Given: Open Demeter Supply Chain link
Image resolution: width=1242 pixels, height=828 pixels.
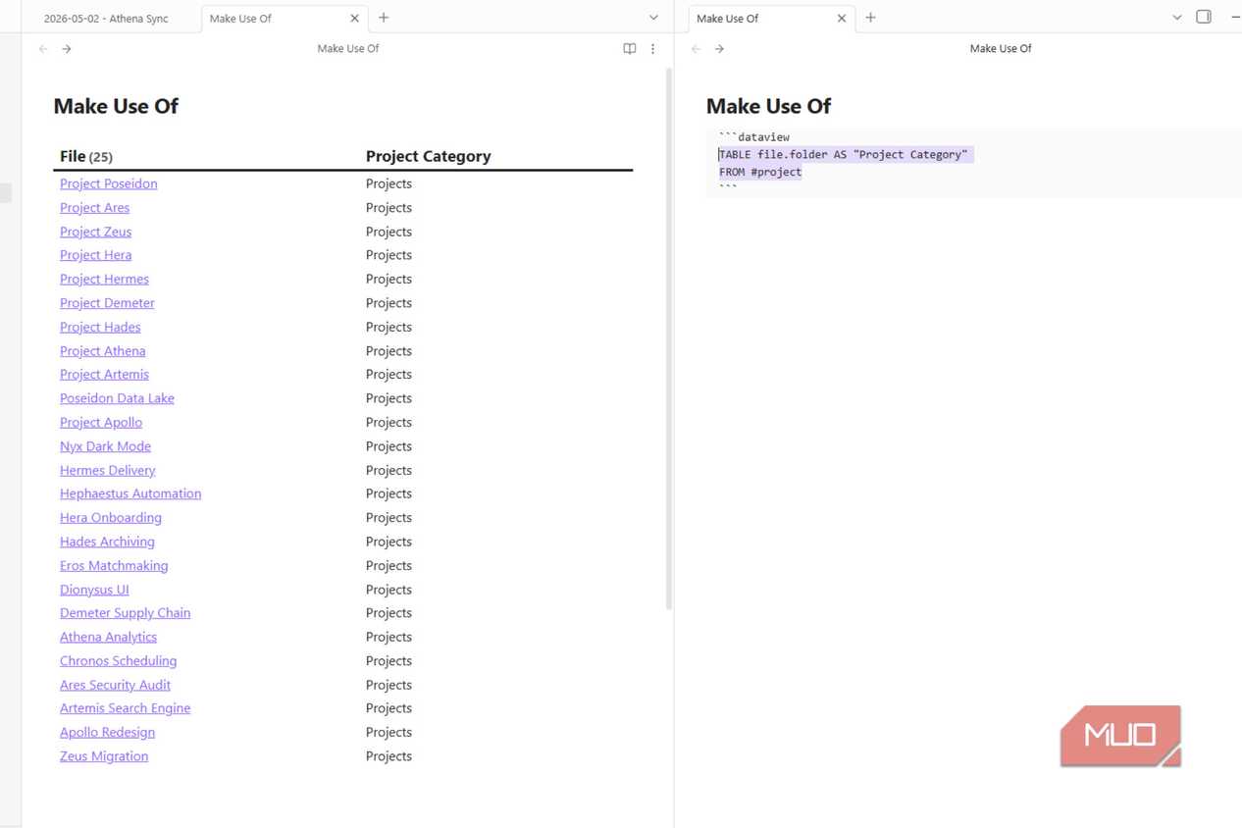Looking at the screenshot, I should coord(125,613).
